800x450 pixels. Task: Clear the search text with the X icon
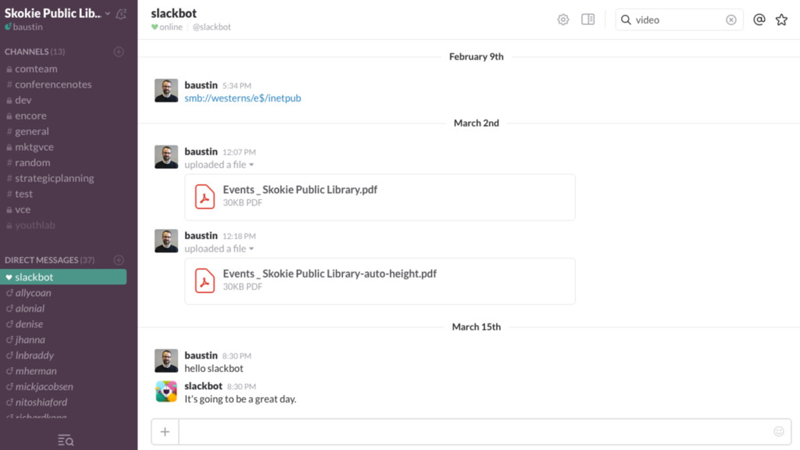coord(731,20)
